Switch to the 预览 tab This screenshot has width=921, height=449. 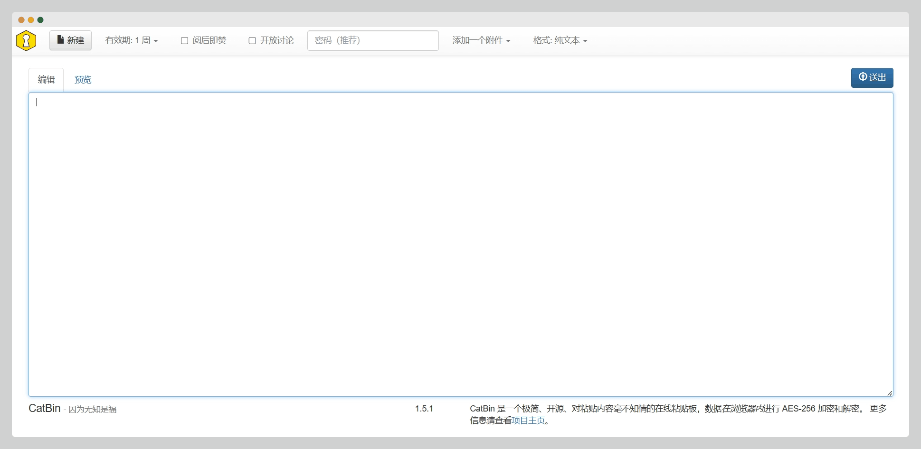pos(83,80)
